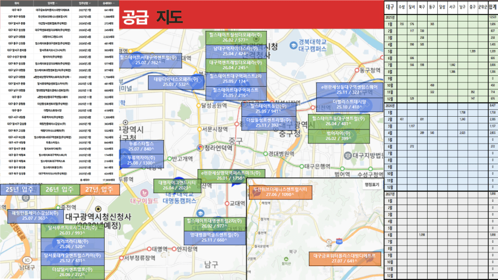Screen dimensions: 498x280
Task: Click the 17,809세대 total cell
Action: pos(109,180)
